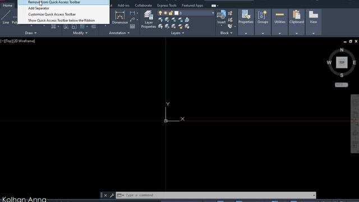
Task: Click the TOP face of the ViewCube
Action: [342, 62]
